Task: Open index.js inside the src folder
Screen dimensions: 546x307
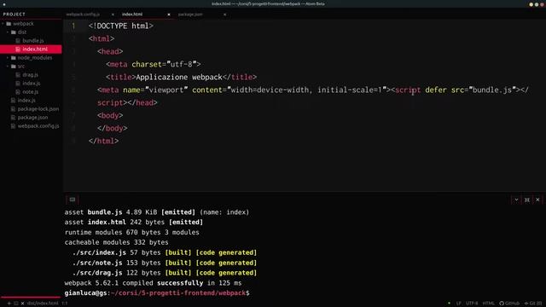Action: (31, 84)
